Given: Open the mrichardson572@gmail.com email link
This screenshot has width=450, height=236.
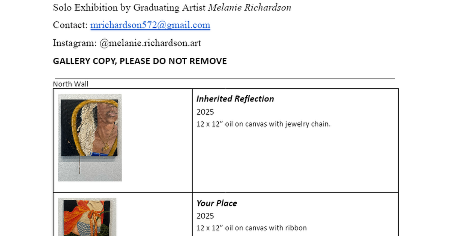Looking at the screenshot, I should coord(150,25).
